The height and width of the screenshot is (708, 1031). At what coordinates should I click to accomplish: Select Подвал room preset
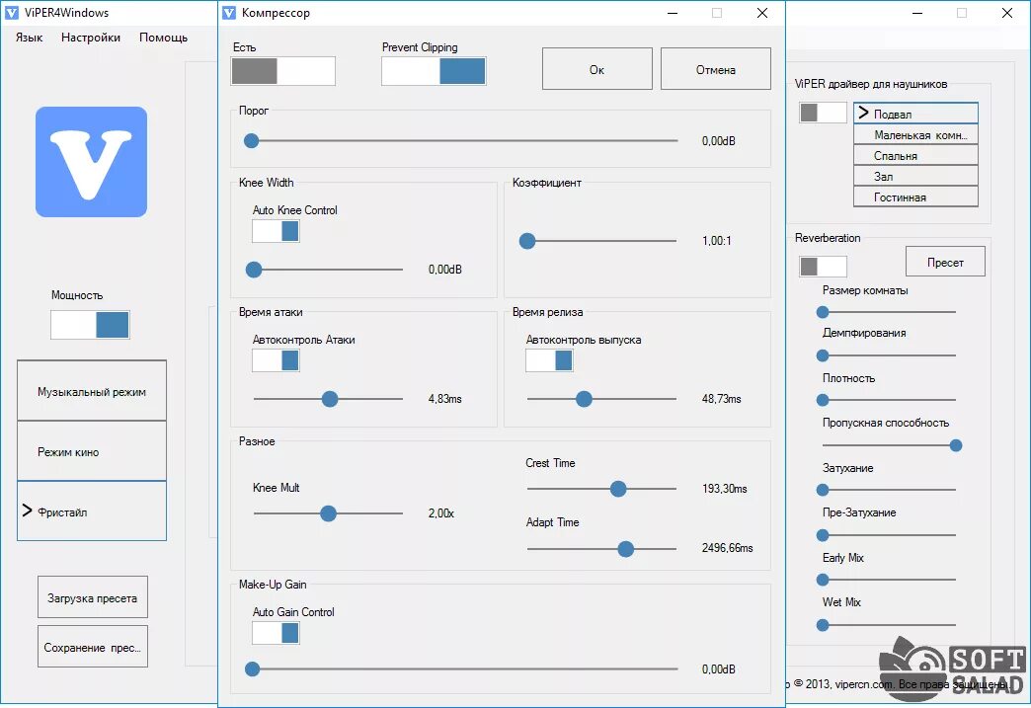[x=915, y=114]
